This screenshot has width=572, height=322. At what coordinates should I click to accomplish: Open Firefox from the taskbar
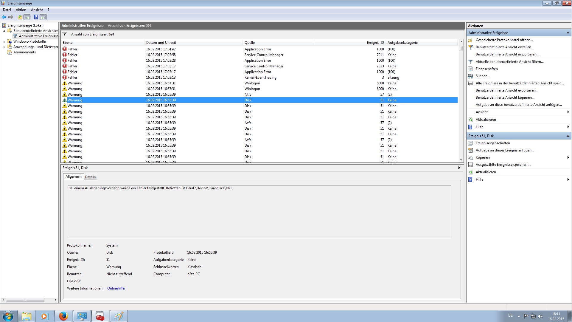pyautogui.click(x=63, y=316)
